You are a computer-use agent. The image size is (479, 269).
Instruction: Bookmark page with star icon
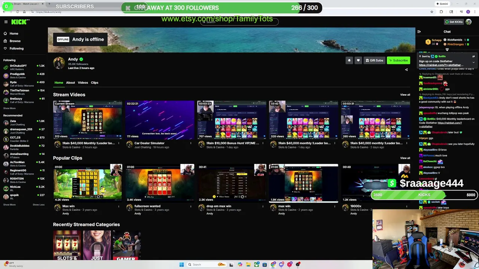432,12
